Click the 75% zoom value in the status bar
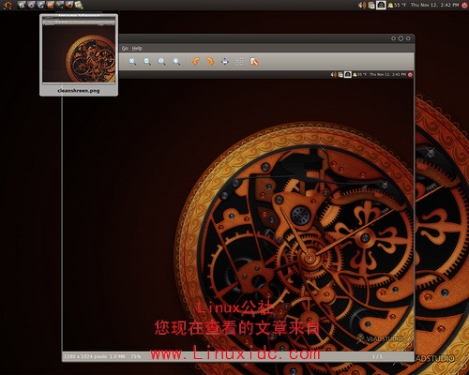 click(x=136, y=356)
